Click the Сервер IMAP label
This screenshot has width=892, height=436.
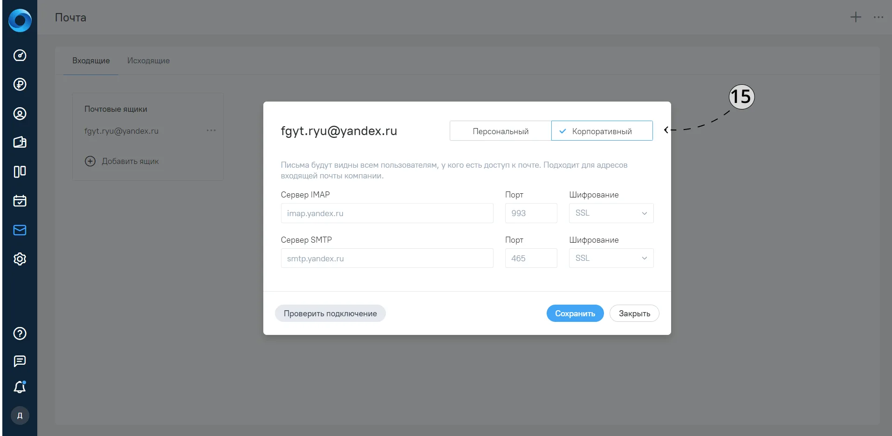coord(305,195)
